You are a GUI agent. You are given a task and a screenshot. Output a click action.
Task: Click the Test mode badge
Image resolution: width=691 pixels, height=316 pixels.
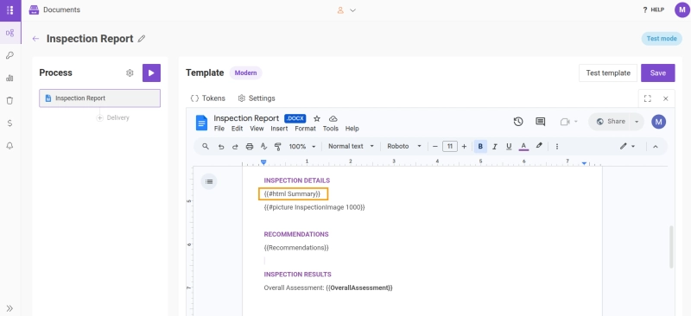click(x=662, y=39)
